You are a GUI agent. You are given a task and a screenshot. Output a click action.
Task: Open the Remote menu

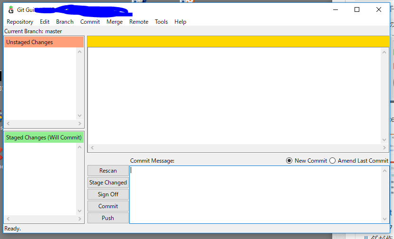click(x=139, y=22)
